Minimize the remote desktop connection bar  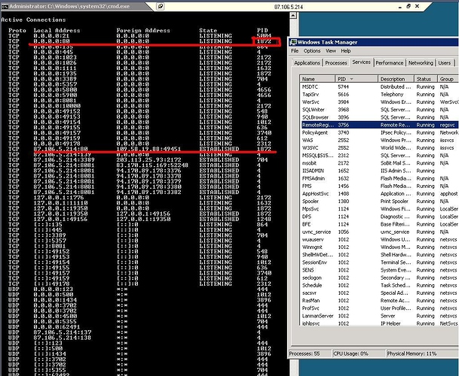(400, 7)
